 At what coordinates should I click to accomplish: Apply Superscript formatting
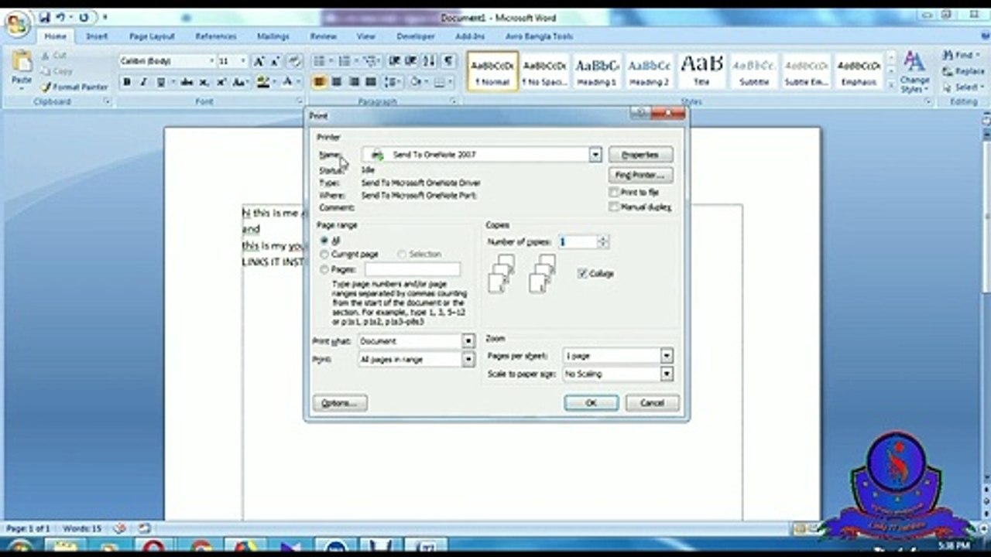221,82
